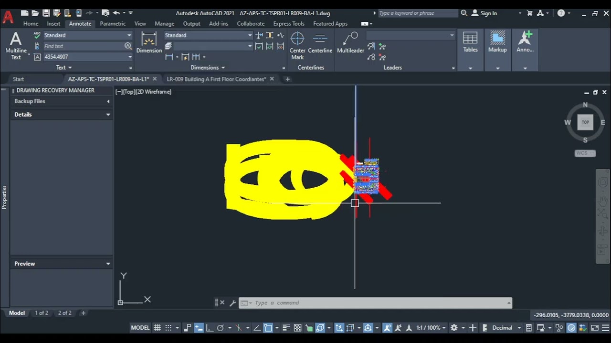This screenshot has width=611, height=343.
Task: Toggle object snap in status bar
Action: click(x=268, y=328)
